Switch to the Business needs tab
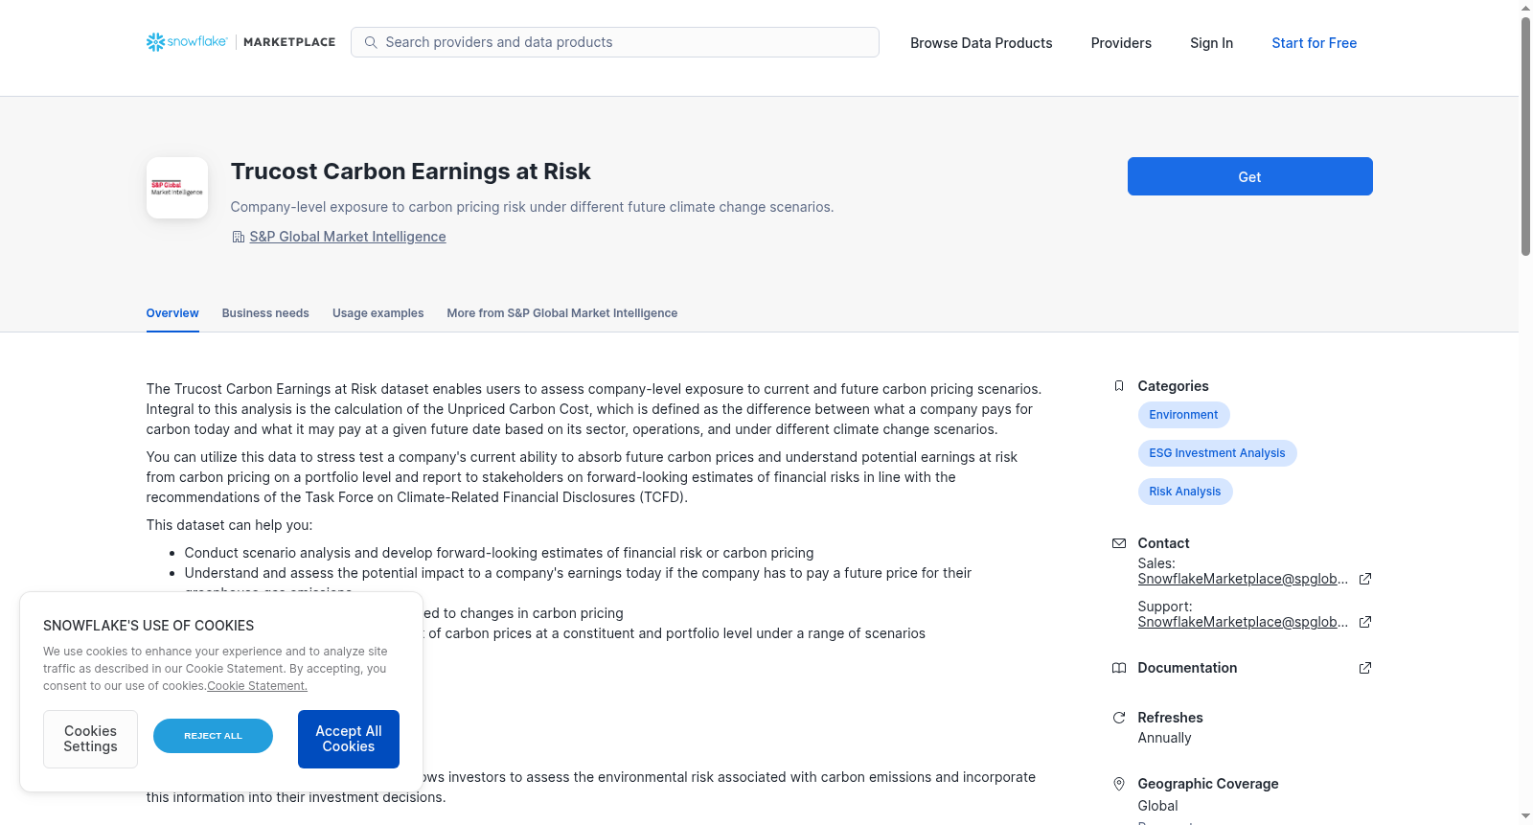The image size is (1533, 825). tap(265, 313)
